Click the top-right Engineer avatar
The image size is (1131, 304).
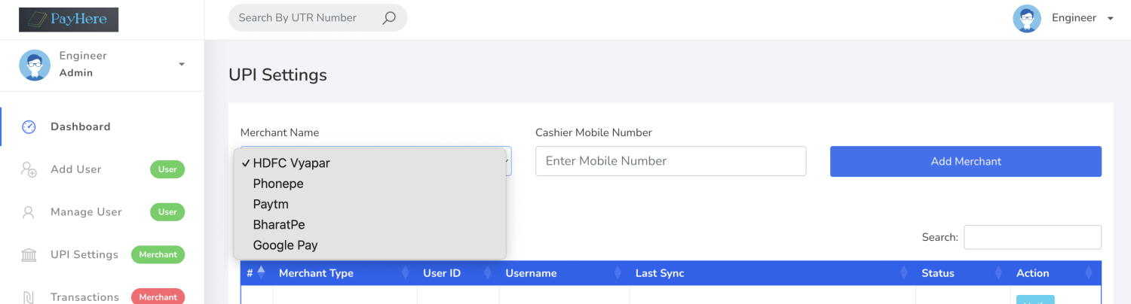pyautogui.click(x=1026, y=18)
